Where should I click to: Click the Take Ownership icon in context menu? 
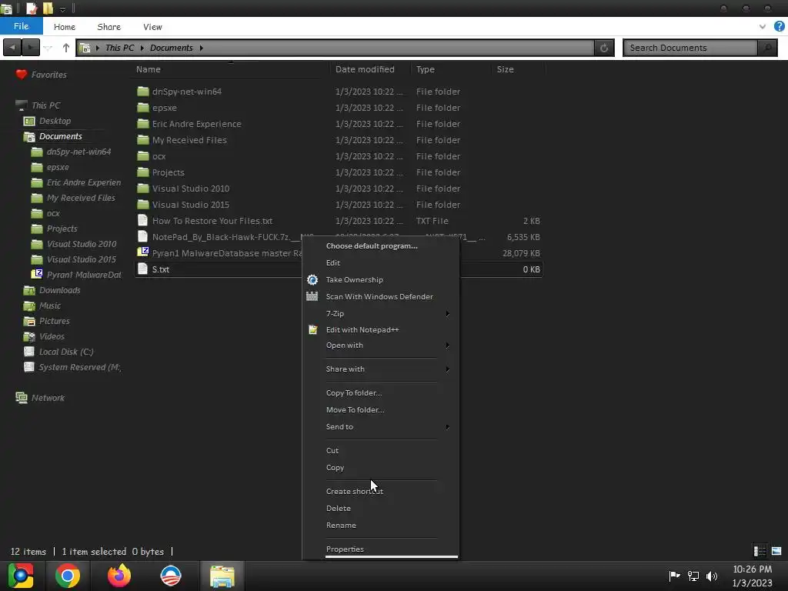[312, 280]
